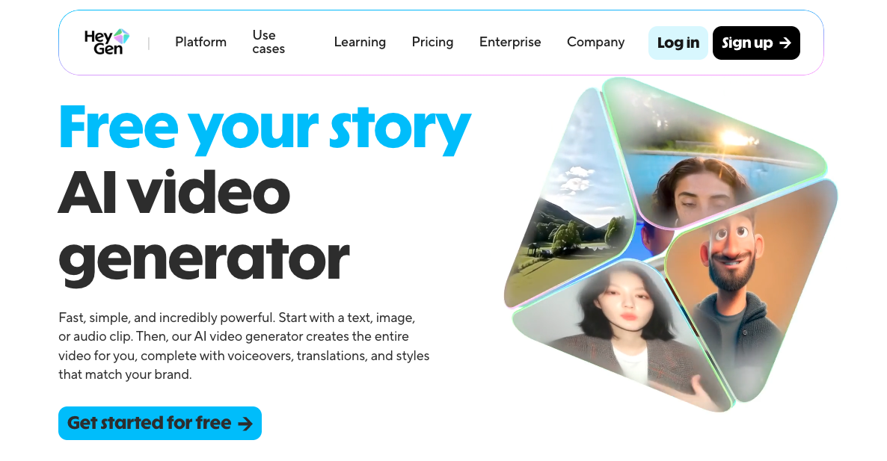Select the cartoon bearded man tile

pos(746,288)
